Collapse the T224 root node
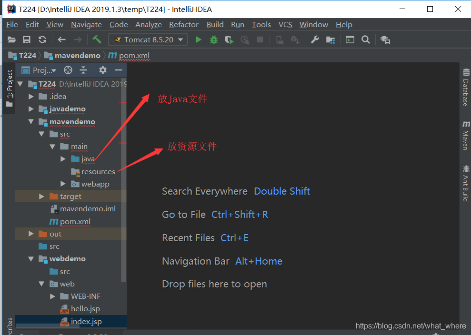 [x=20, y=84]
